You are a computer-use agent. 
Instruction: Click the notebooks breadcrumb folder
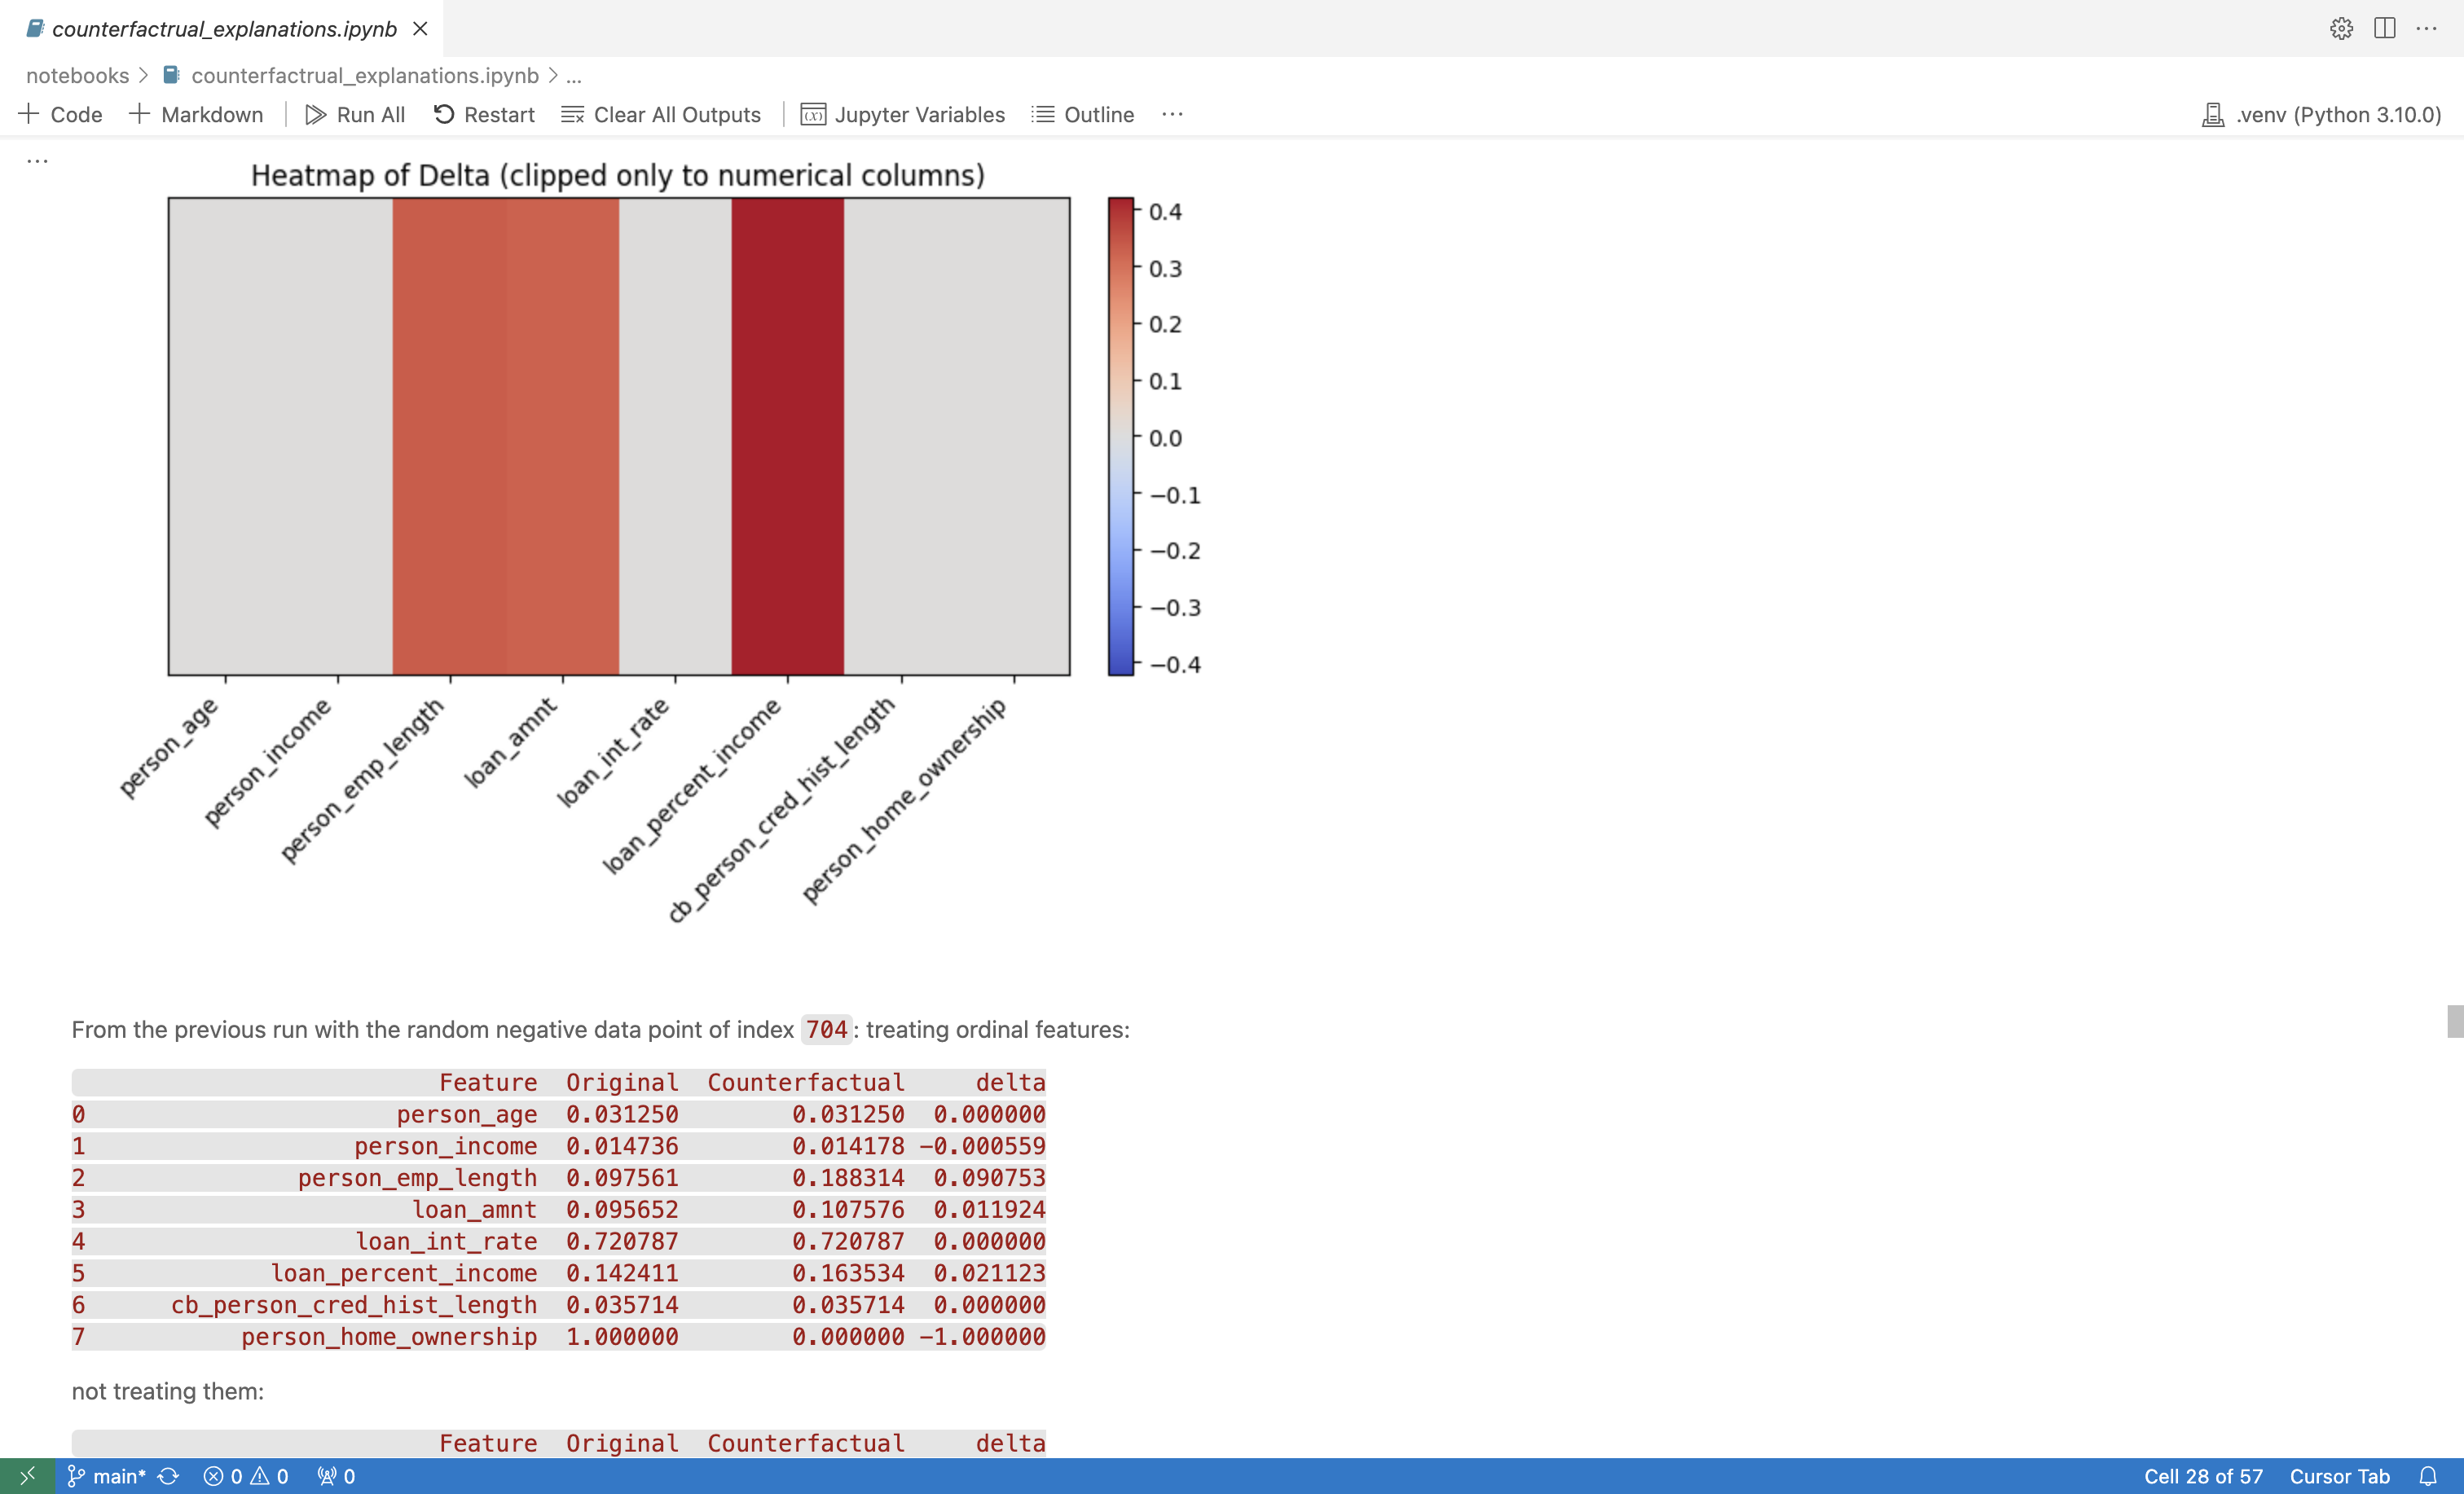(x=77, y=75)
